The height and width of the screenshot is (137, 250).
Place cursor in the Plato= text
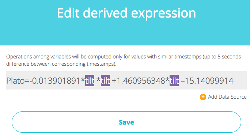(x=18, y=81)
